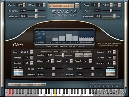Click the Instr. stepper next to Oboe 3
Screen dimensions: 129x97
coord(32,52)
